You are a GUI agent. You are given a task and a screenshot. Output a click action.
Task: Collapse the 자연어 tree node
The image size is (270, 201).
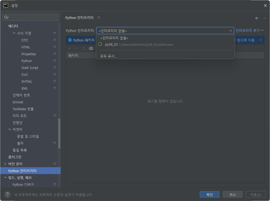pyautogui.click(x=10, y=129)
